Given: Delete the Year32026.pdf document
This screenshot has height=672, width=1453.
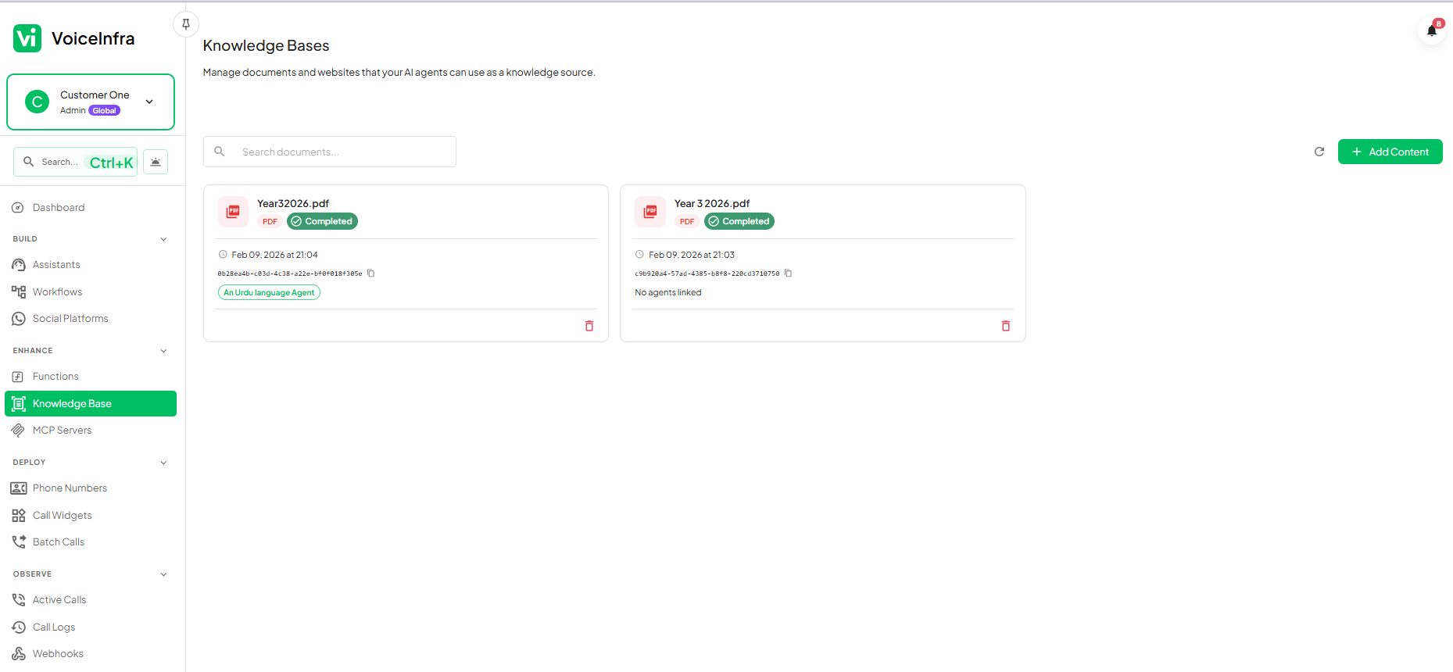Looking at the screenshot, I should tap(589, 326).
